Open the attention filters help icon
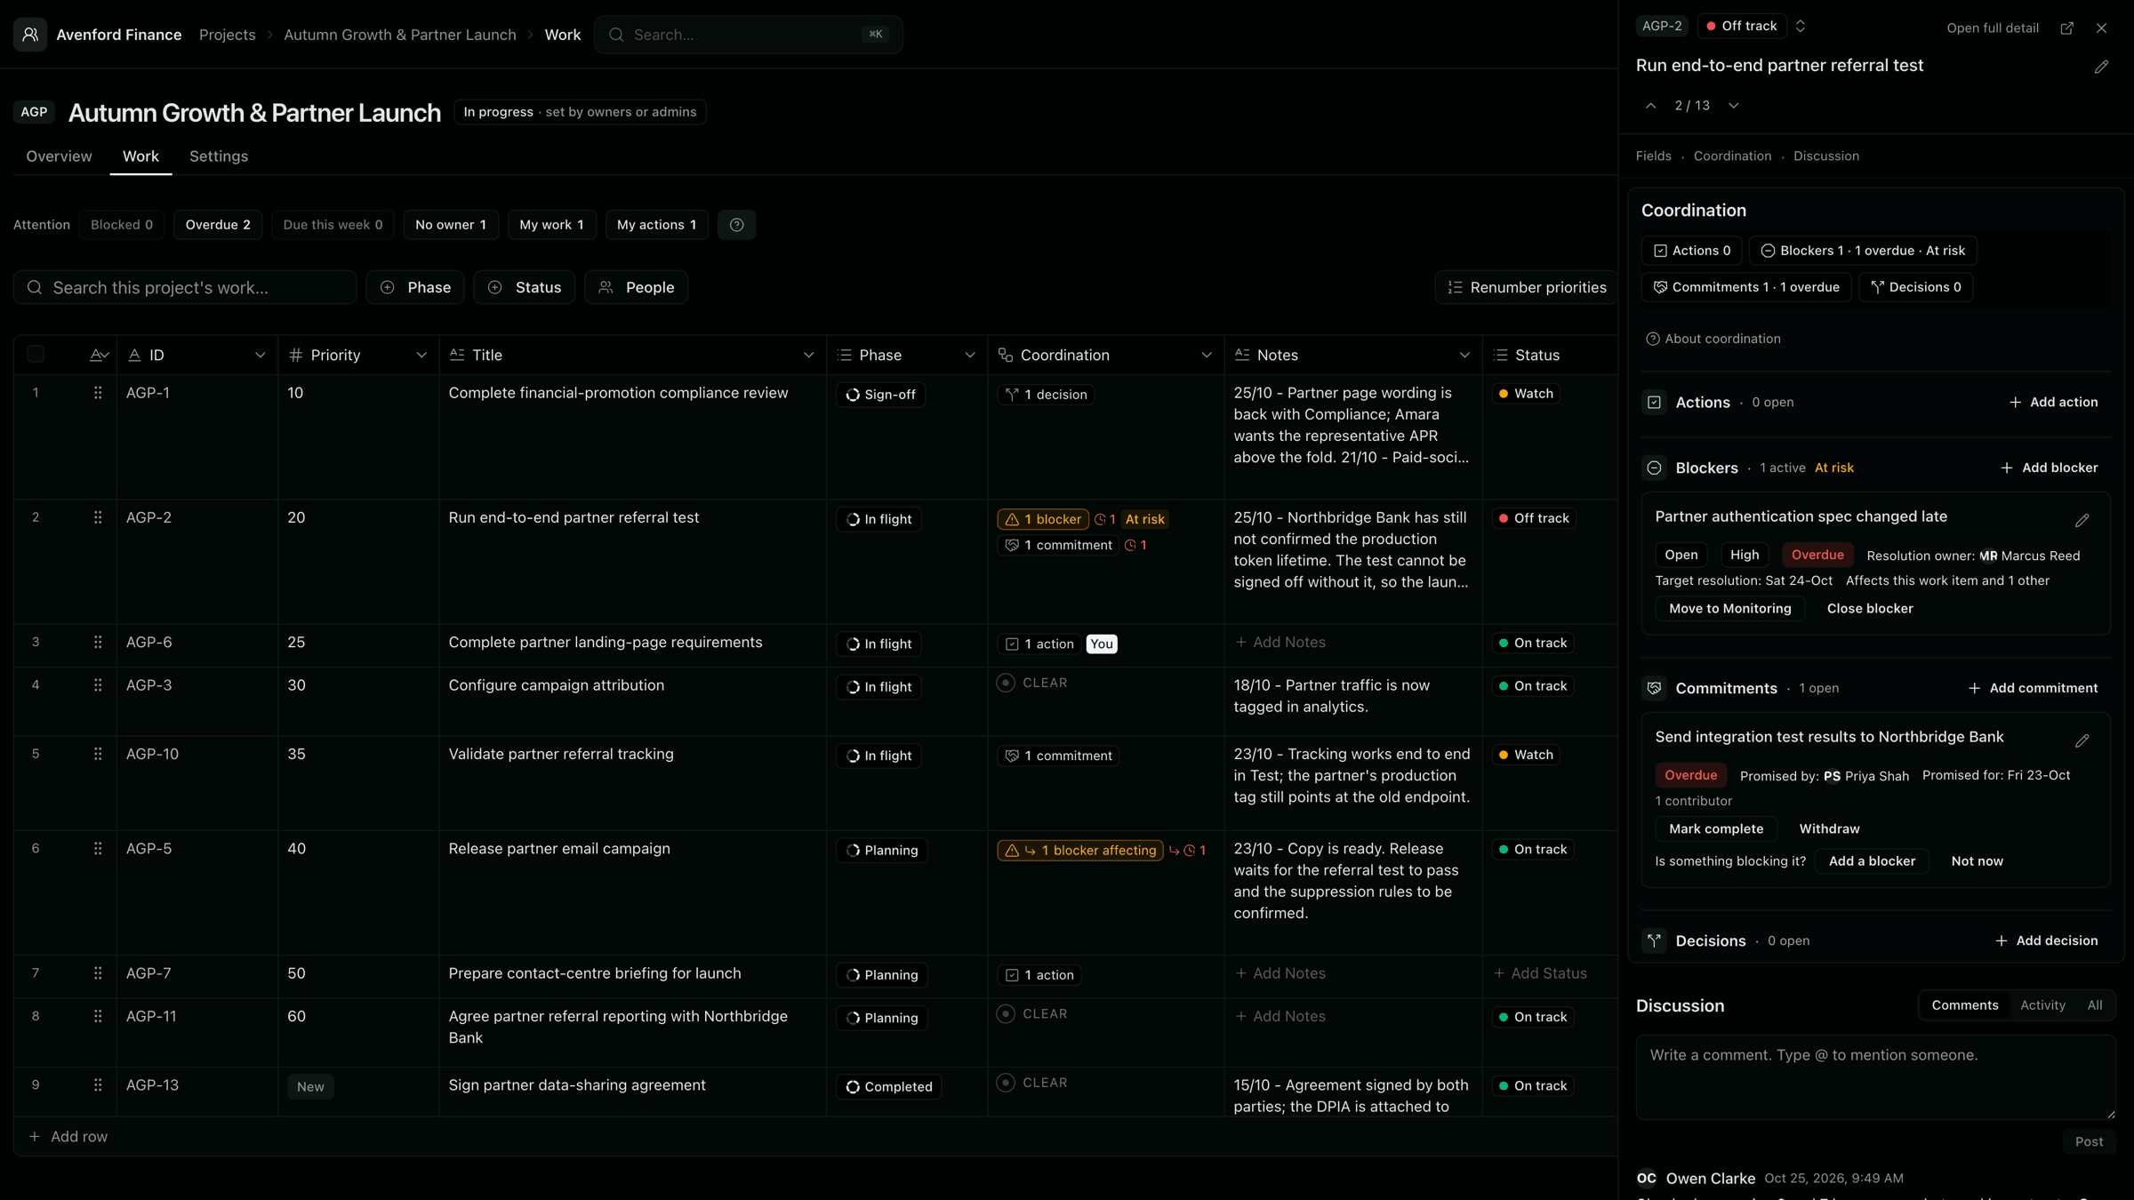Viewport: 2134px width, 1200px height. coord(736,225)
